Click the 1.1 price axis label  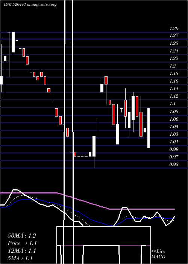click(173, 104)
